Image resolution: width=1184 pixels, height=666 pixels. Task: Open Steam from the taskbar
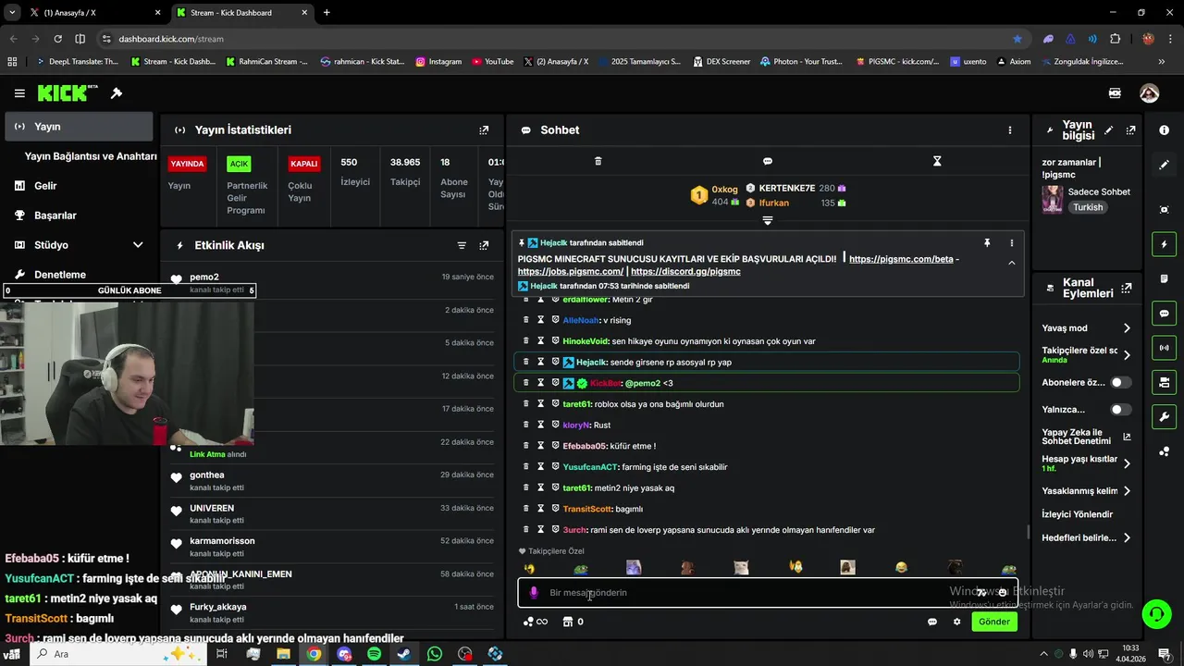coord(404,654)
